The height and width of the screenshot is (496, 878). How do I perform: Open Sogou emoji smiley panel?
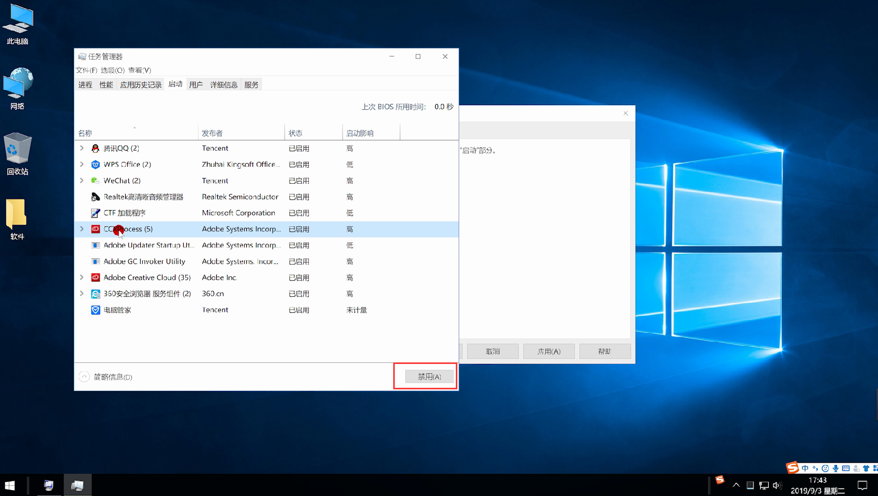825,468
